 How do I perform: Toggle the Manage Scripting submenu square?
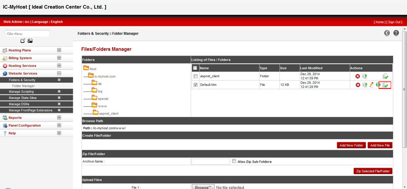pos(59,91)
